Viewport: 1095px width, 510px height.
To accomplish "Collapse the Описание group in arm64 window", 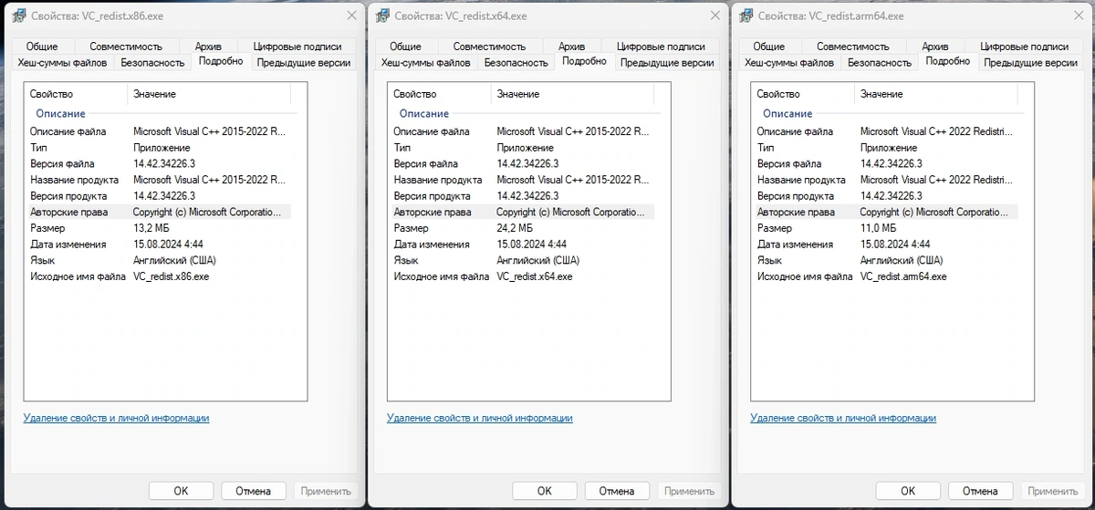I will click(787, 114).
